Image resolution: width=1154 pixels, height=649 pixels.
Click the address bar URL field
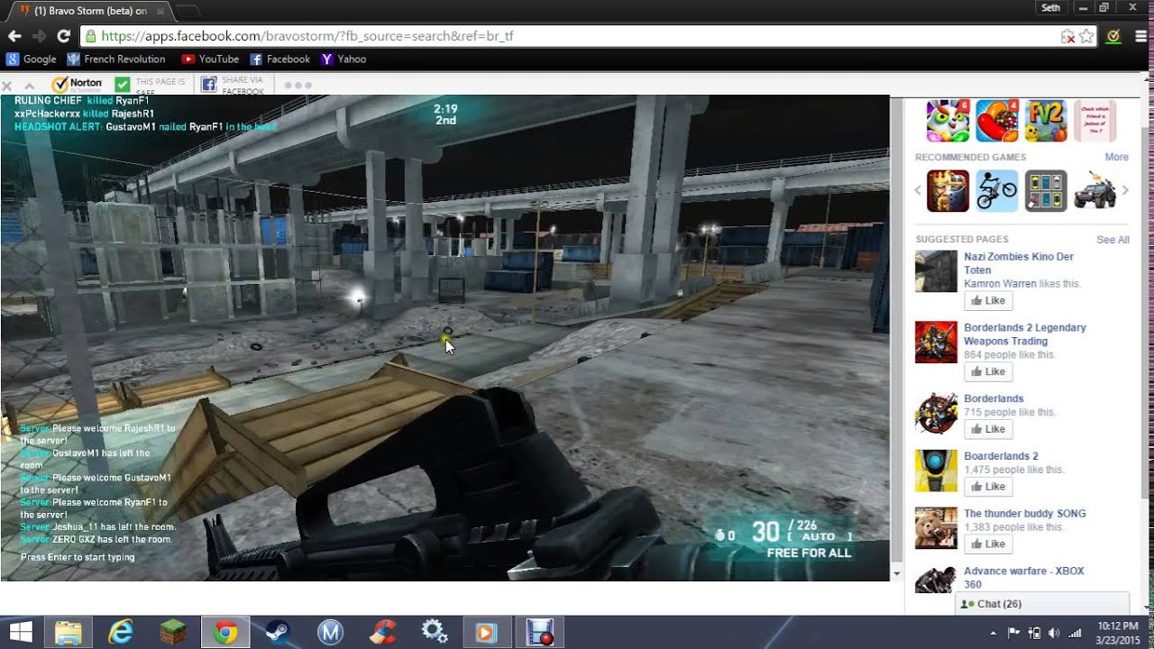(577, 36)
